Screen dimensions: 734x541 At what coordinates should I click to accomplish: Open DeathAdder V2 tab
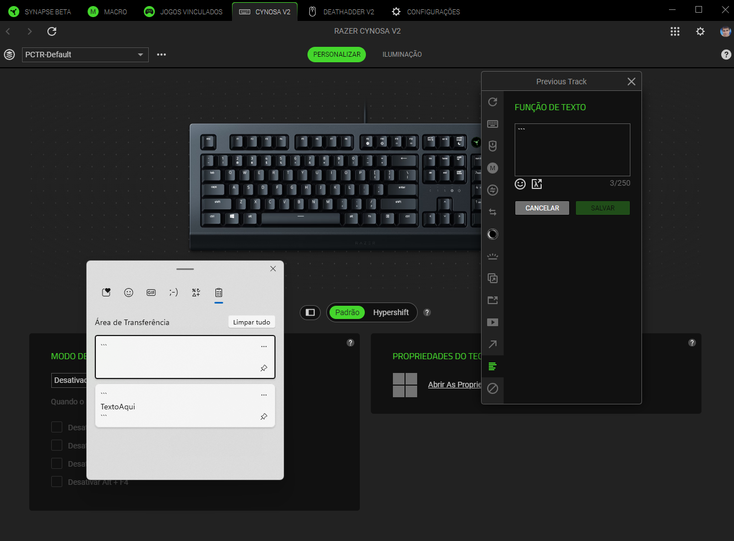click(x=341, y=12)
